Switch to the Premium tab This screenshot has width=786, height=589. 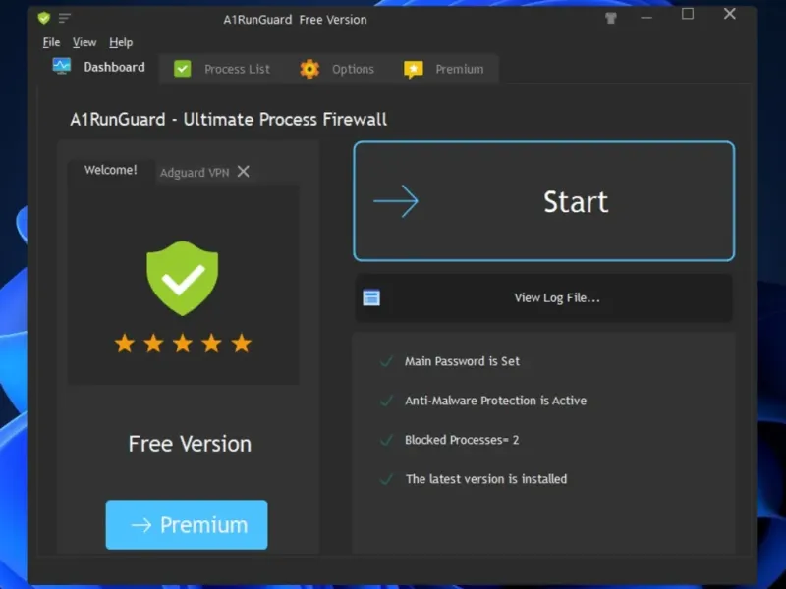point(444,69)
